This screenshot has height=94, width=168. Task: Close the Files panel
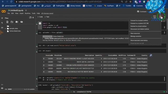pyautogui.click(x=33, y=17)
